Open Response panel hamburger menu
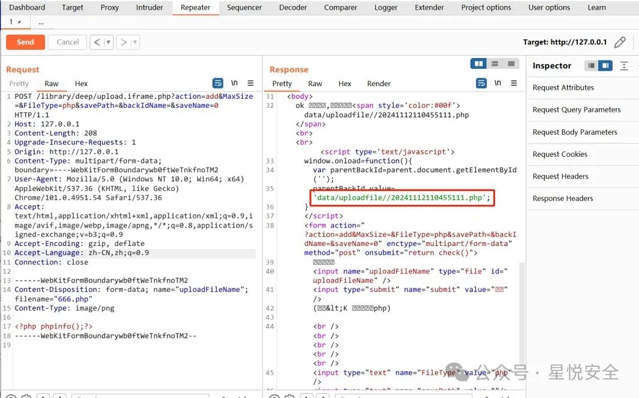This screenshot has width=639, height=398. [x=514, y=83]
